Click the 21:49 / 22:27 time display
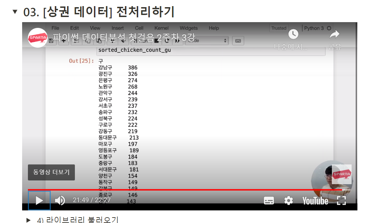The image size is (370, 223). coord(92,200)
